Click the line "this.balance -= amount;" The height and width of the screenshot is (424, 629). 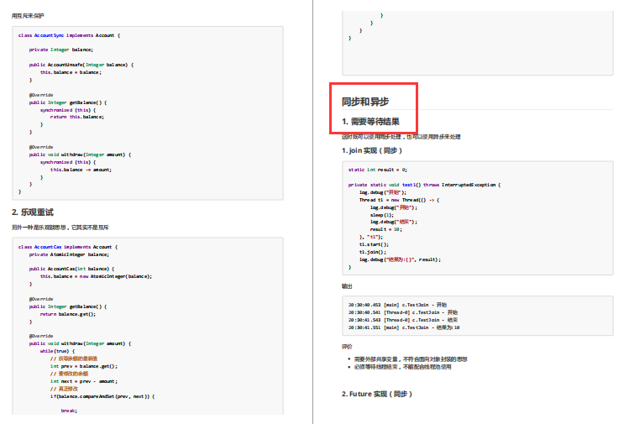pos(81,170)
